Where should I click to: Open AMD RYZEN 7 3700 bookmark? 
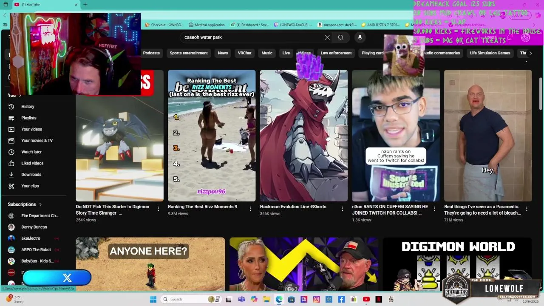pyautogui.click(x=380, y=25)
